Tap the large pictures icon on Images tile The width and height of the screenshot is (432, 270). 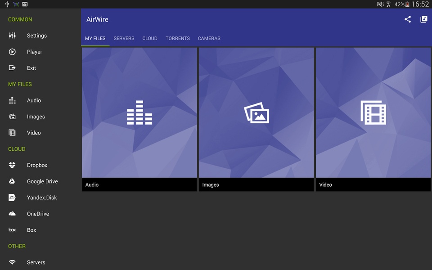tap(256, 112)
